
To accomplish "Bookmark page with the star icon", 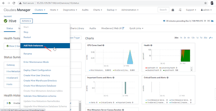I will pos(206,3).
